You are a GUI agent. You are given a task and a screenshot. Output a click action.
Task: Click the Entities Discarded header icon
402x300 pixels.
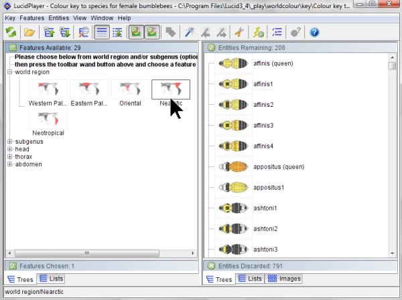click(211, 266)
